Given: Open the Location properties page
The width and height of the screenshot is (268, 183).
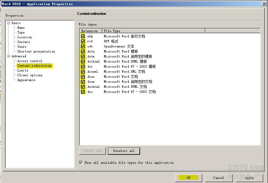Looking at the screenshot, I should pyautogui.click(x=24, y=37).
